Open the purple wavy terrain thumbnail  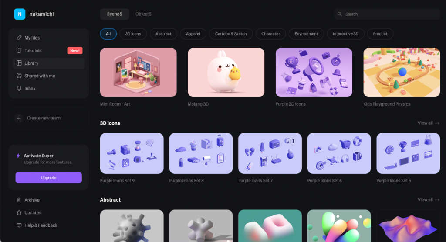coord(408,226)
